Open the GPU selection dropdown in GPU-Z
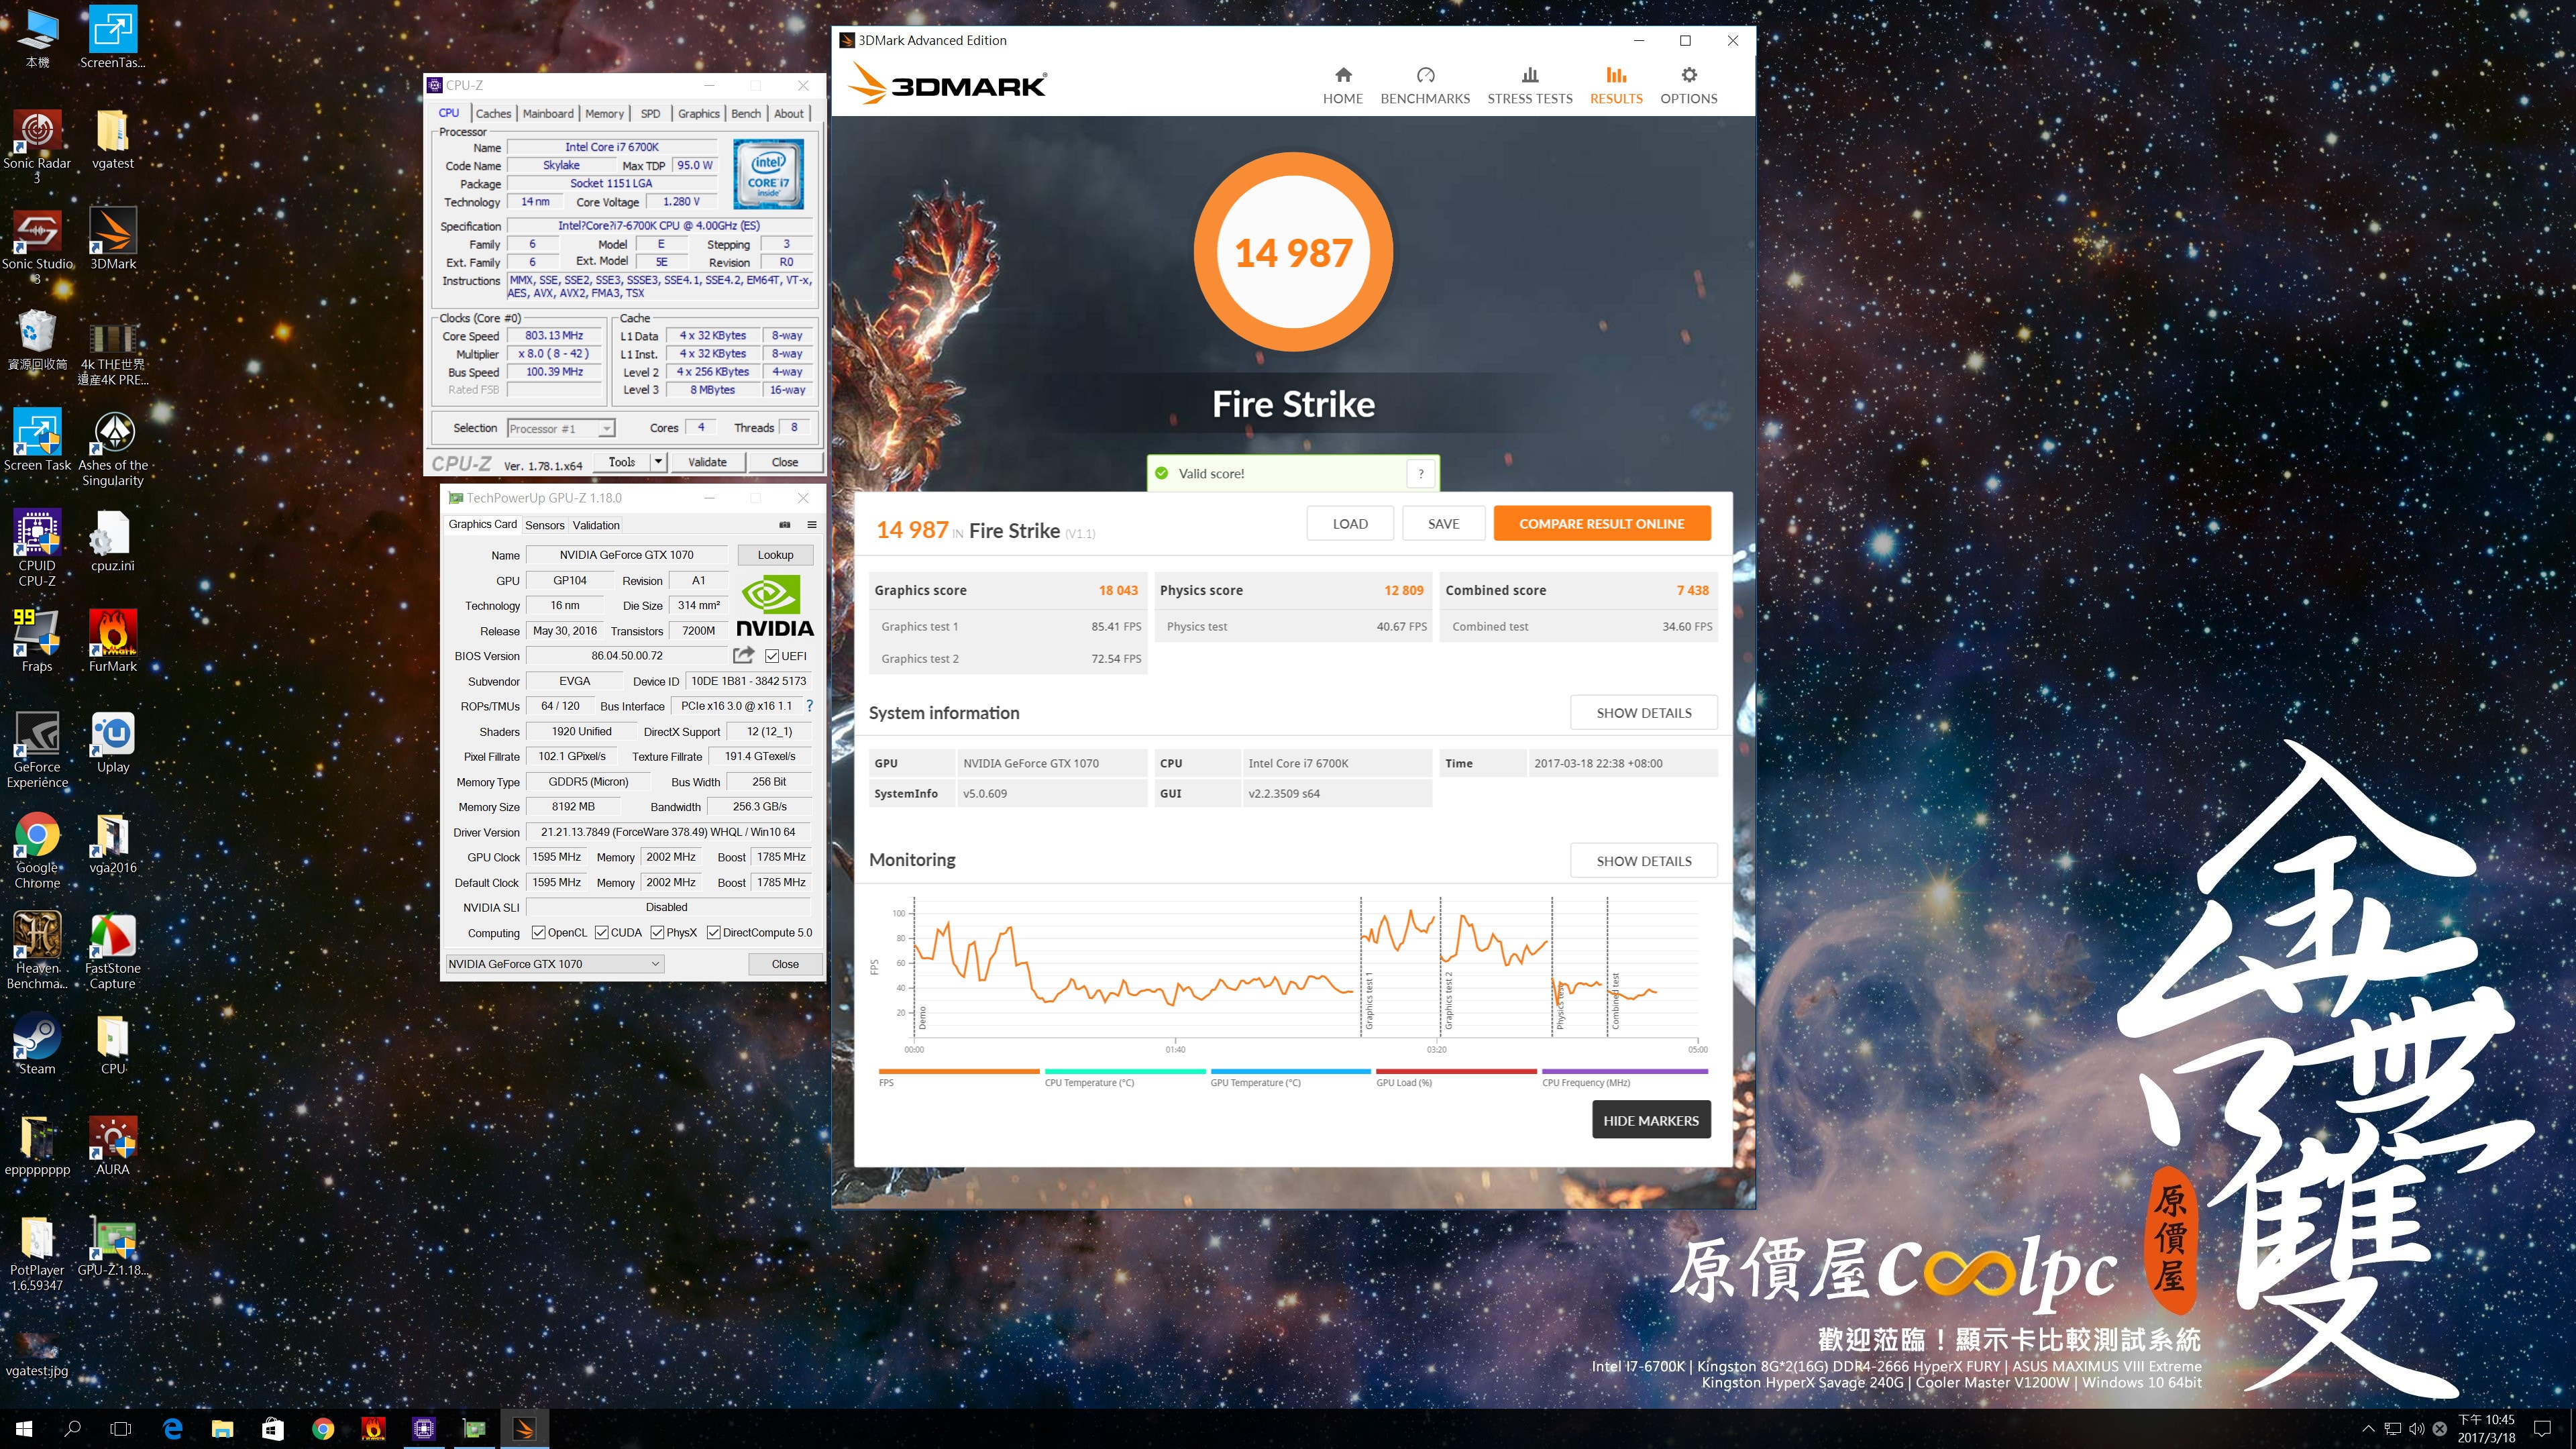The height and width of the screenshot is (1449, 2576). click(554, 964)
